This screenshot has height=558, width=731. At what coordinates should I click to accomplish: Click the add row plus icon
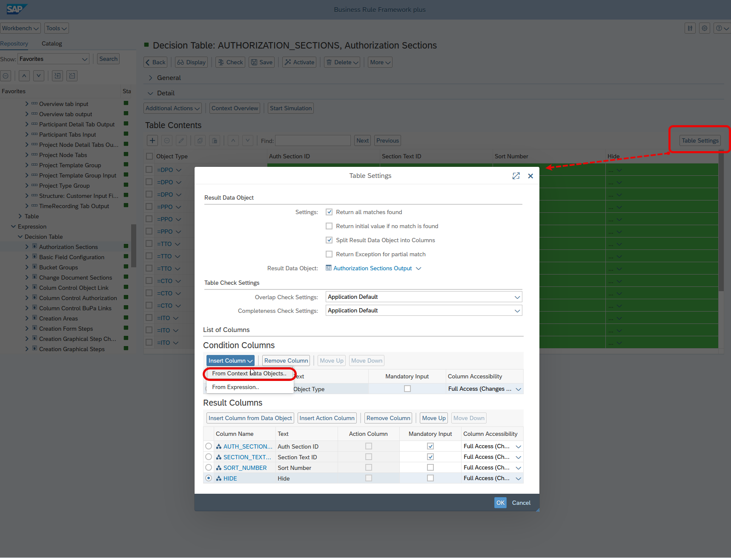click(152, 140)
